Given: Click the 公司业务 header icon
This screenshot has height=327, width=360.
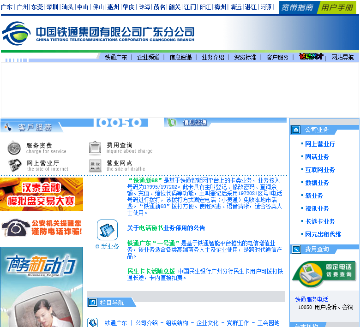Looking at the screenshot, I should coord(296,130).
